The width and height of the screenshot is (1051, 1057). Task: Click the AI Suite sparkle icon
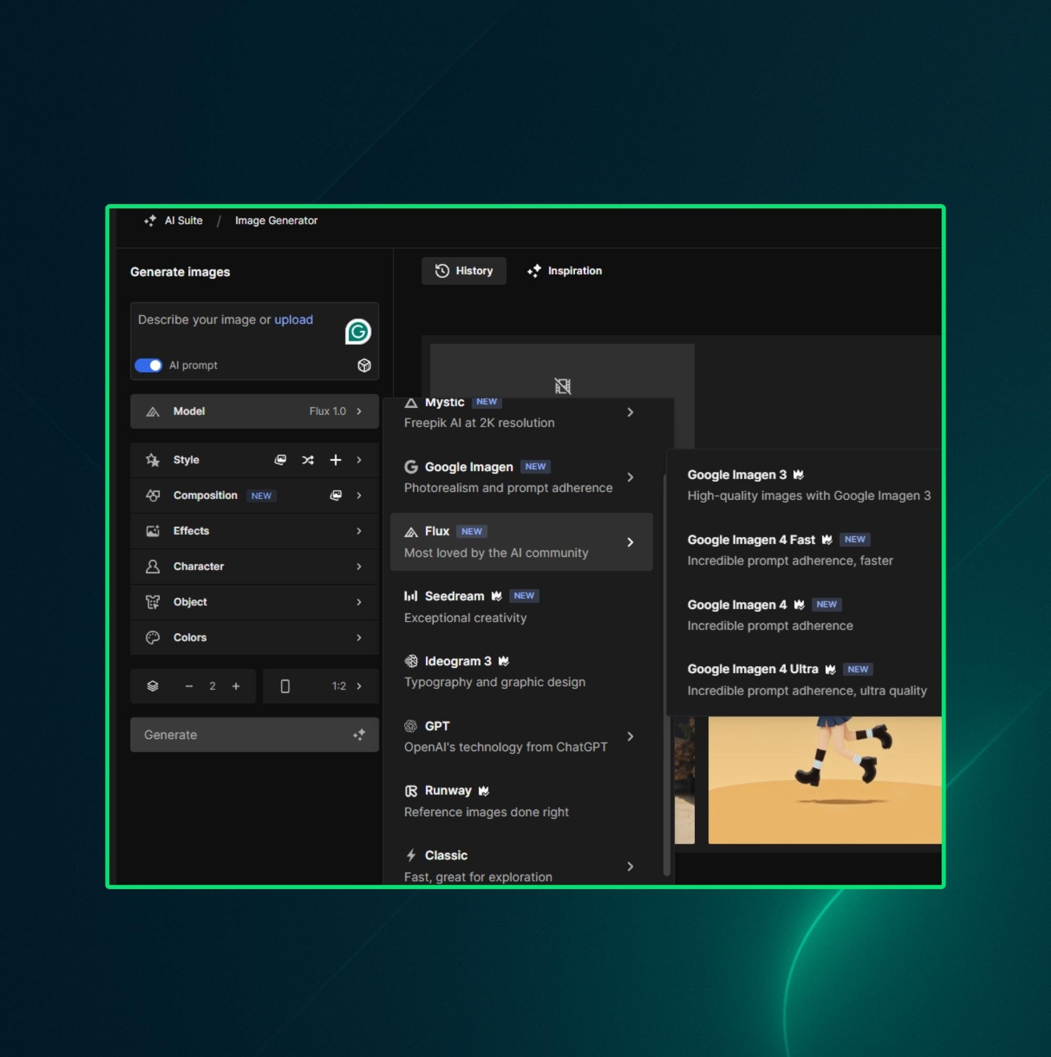pyautogui.click(x=150, y=220)
